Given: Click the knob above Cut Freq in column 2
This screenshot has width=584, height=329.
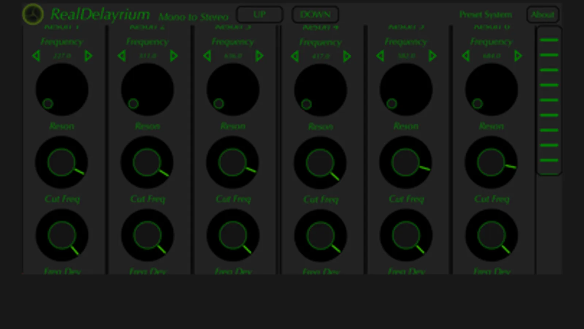Looking at the screenshot, I should 147,162.
